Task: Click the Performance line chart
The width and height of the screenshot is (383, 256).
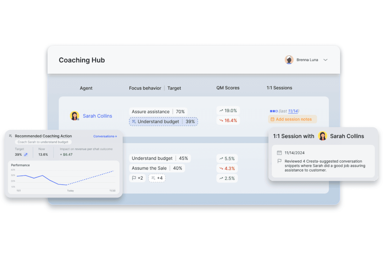Action: point(64,178)
